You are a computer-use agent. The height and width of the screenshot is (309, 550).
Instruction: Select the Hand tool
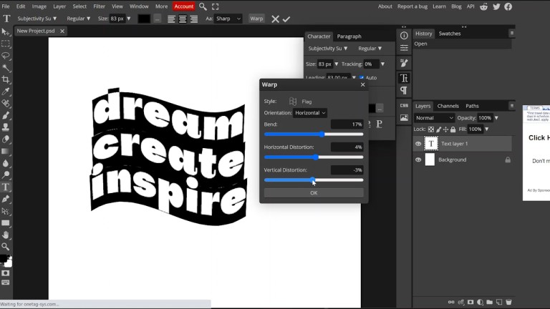[x=6, y=235]
